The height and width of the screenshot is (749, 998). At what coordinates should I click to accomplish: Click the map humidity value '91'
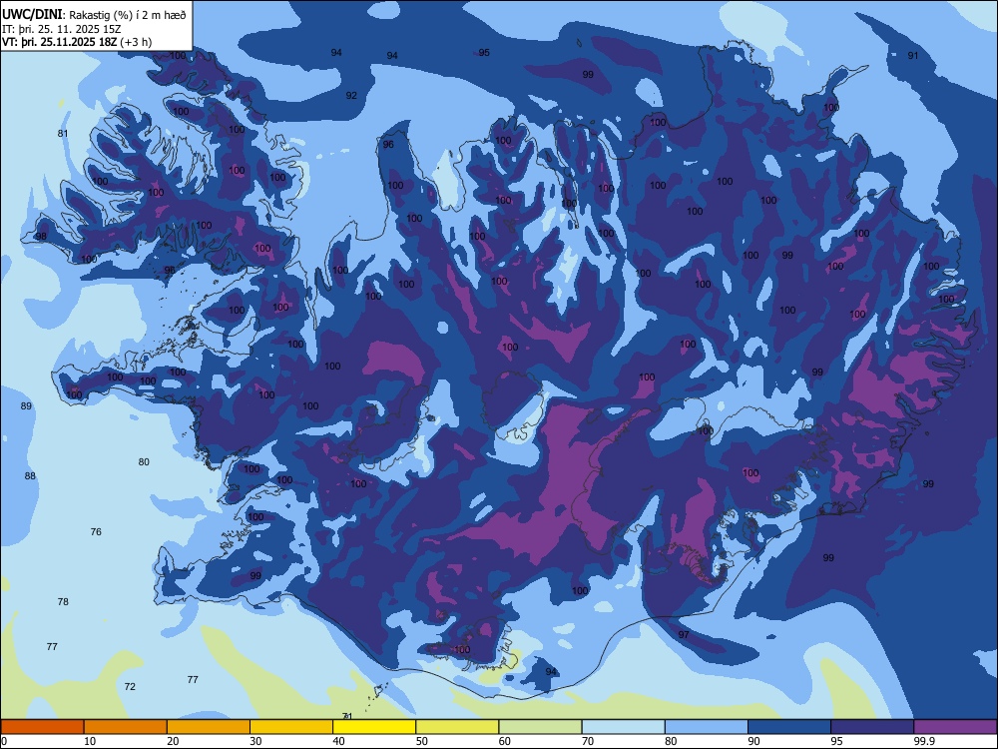click(x=913, y=55)
